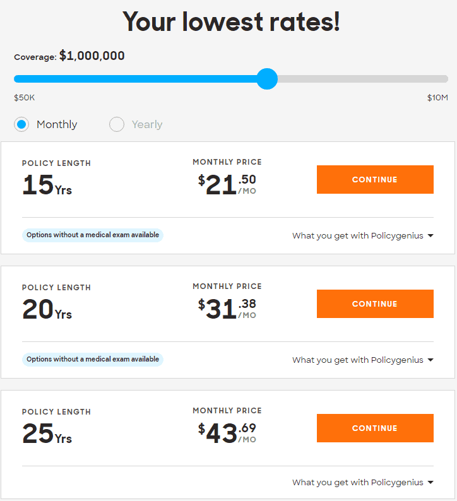Click the Yearly label text
The height and width of the screenshot is (501, 457).
coord(147,124)
